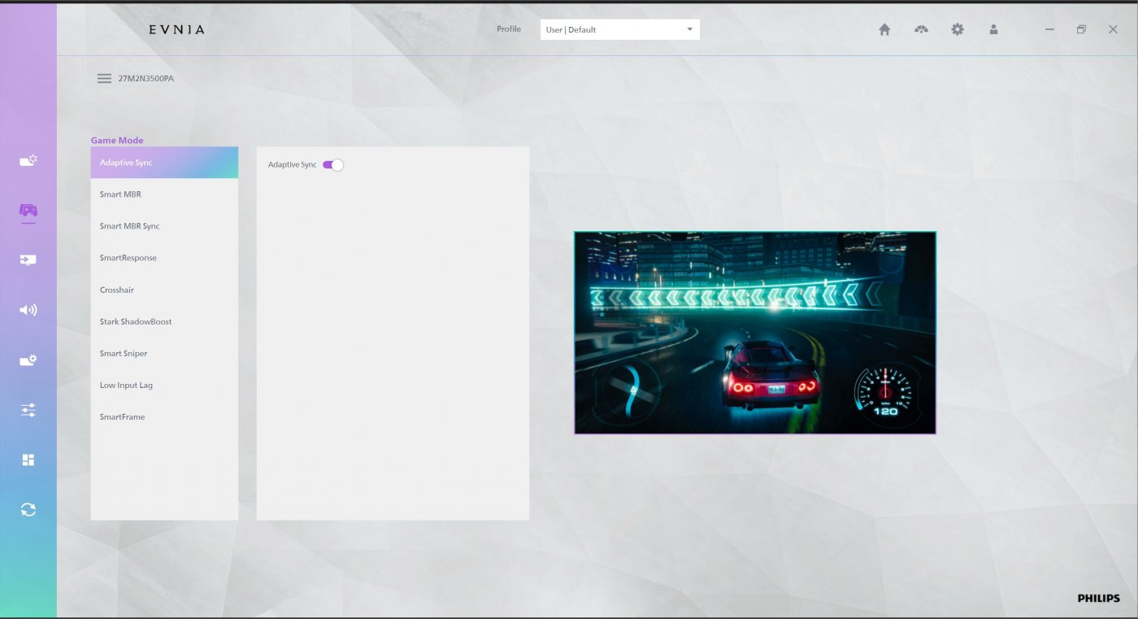Click the sliders adjustment sidebar icon

click(x=28, y=410)
